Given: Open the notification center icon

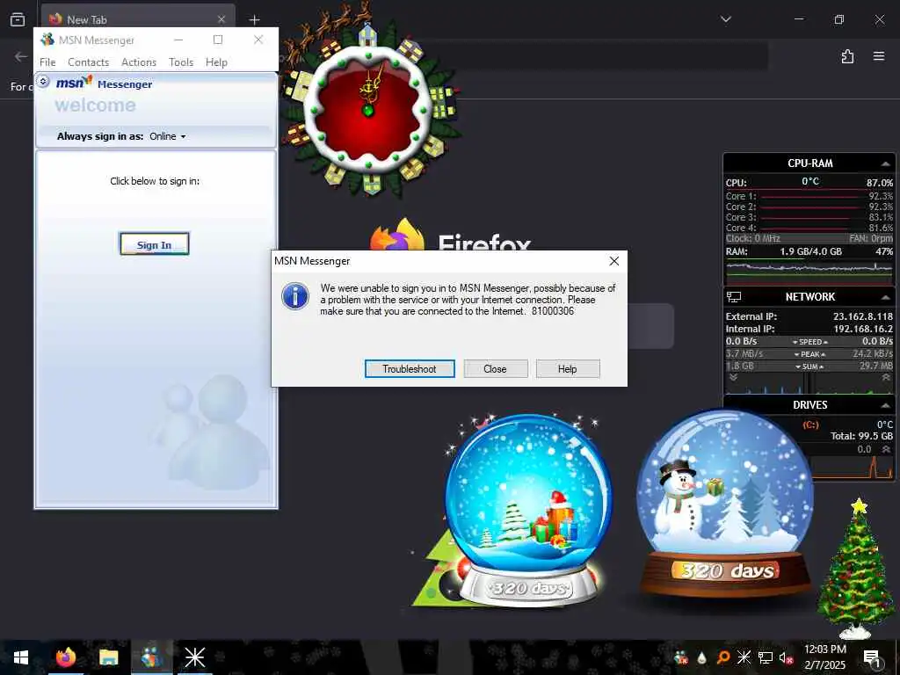Looking at the screenshot, I should [872, 657].
